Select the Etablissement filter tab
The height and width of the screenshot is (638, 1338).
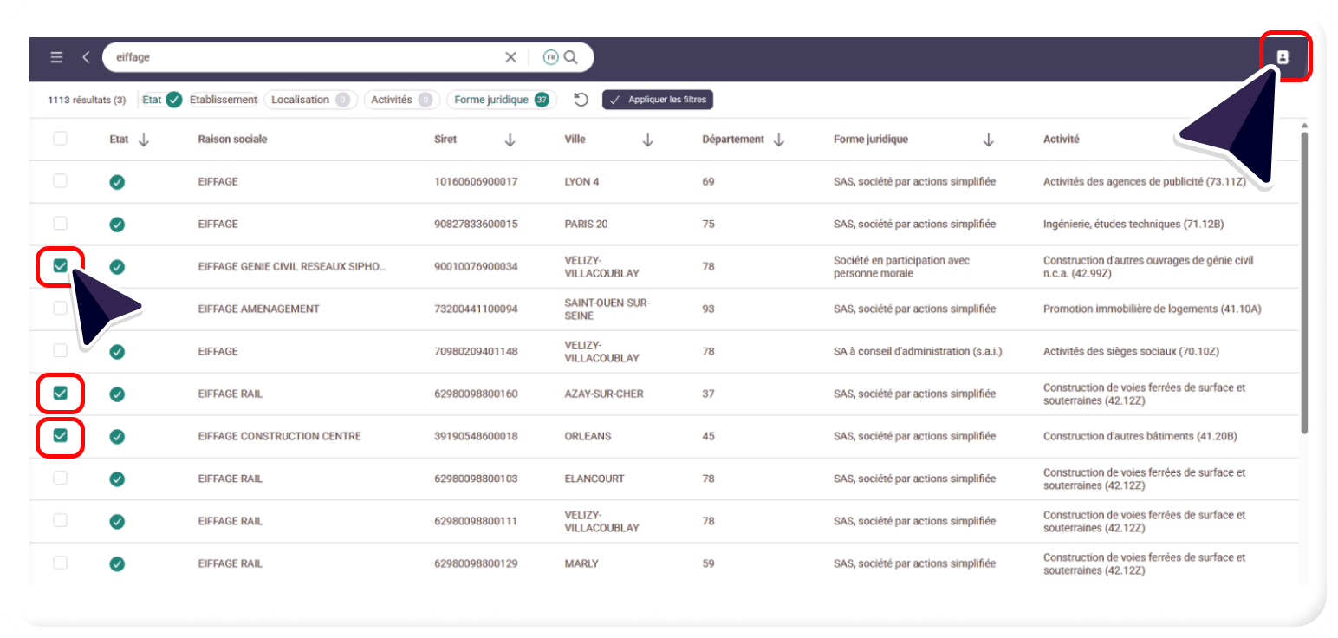tap(224, 100)
